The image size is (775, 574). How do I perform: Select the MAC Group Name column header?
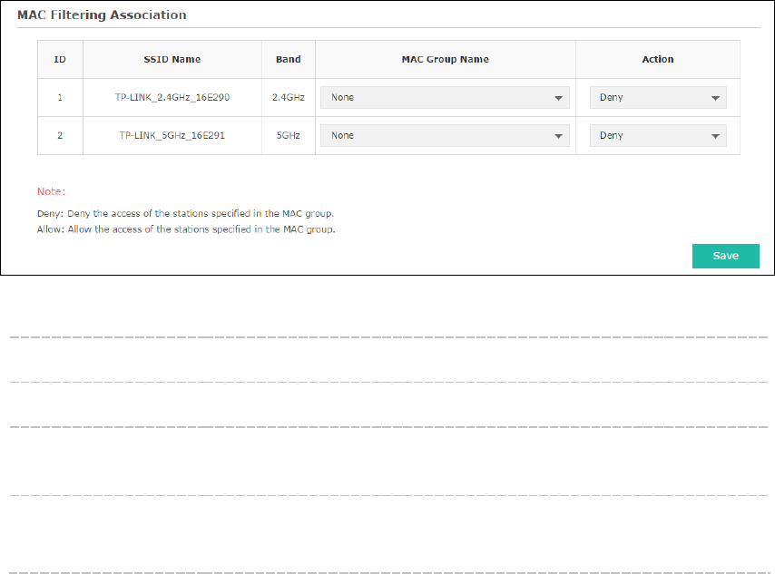[445, 59]
